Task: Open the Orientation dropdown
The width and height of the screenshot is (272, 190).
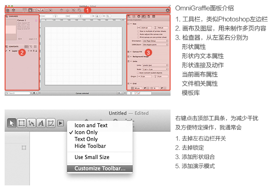Action: [155, 41]
